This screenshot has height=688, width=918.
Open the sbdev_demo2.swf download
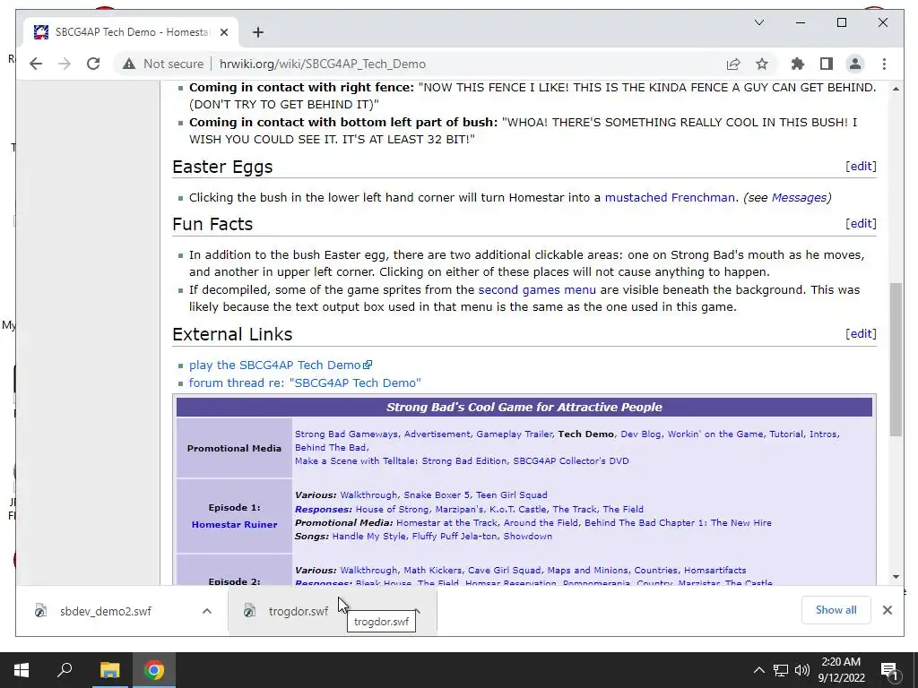point(106,611)
